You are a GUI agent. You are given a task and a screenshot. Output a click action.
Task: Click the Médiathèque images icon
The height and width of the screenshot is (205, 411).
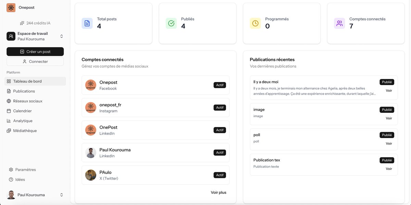pyautogui.click(x=9, y=131)
